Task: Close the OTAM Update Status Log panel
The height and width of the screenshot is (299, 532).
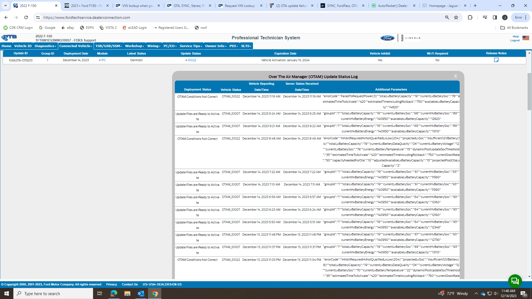Action: point(456,76)
